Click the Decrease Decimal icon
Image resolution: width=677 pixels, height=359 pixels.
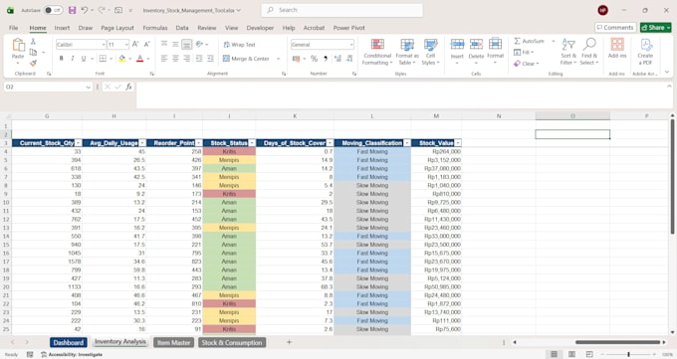point(348,59)
